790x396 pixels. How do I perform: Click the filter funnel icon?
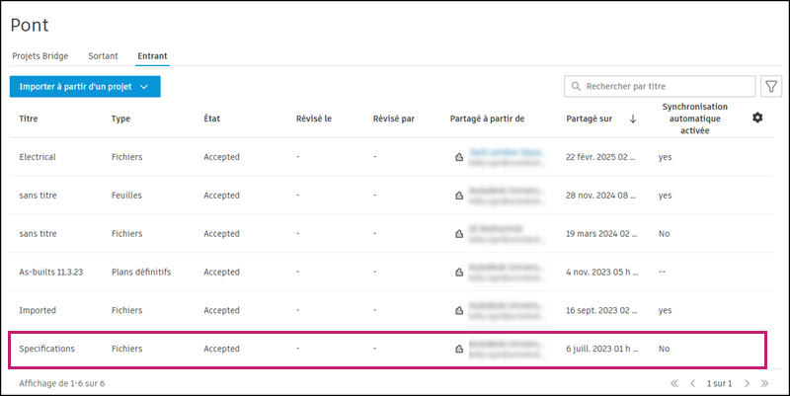click(770, 87)
